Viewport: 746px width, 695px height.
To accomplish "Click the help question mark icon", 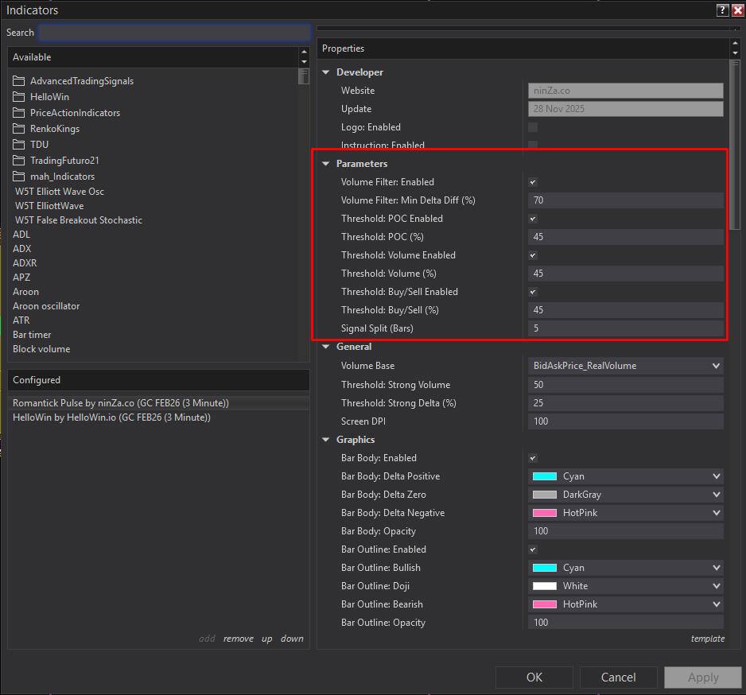I will pos(722,10).
